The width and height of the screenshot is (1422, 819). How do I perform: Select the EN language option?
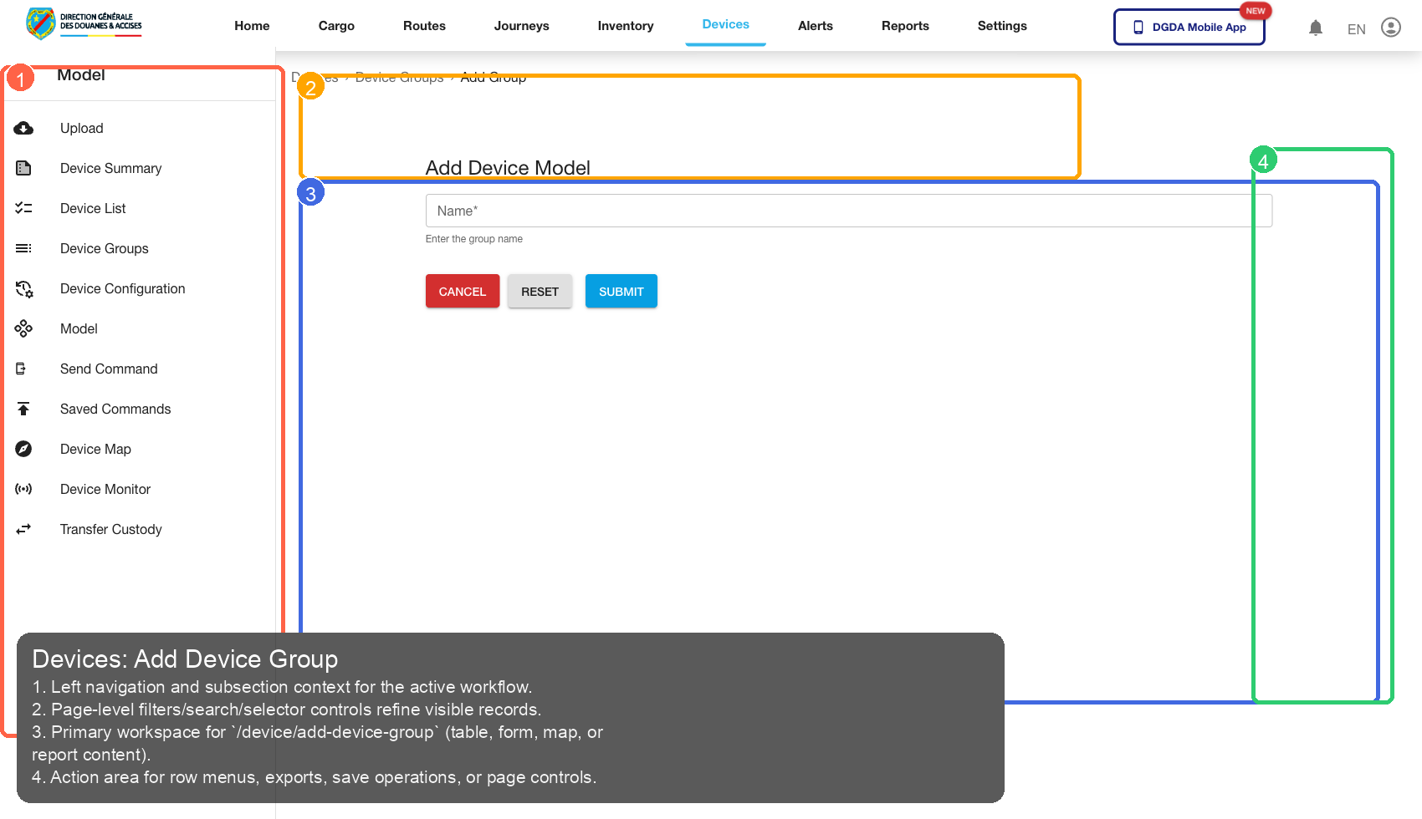coord(1356,28)
